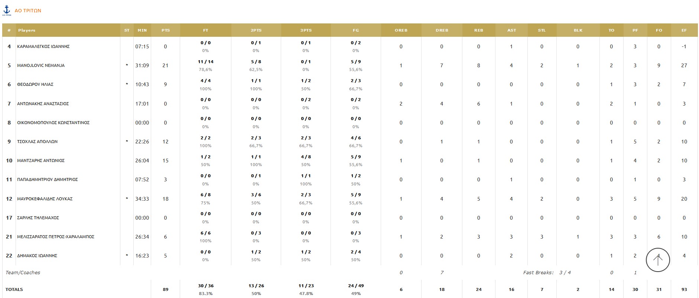The height and width of the screenshot is (298, 699).
Task: Click the REB column header
Action: click(479, 30)
